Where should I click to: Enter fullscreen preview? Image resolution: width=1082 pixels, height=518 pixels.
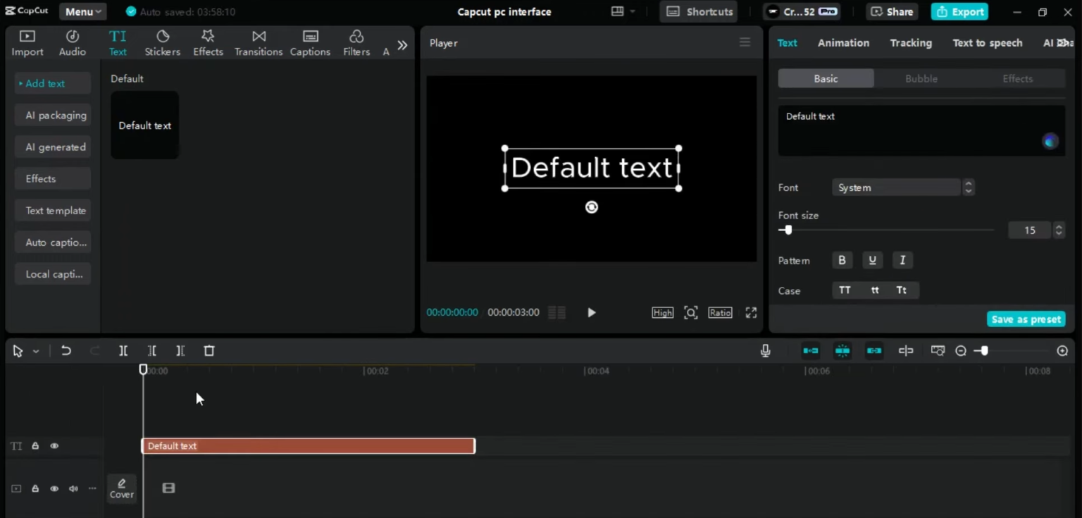[752, 312]
